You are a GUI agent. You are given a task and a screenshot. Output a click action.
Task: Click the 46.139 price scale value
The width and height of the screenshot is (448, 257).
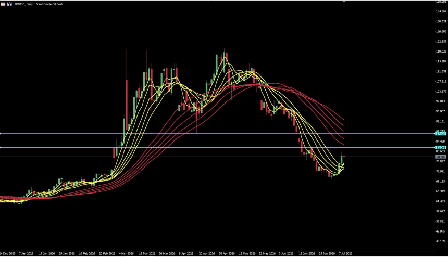click(441, 241)
